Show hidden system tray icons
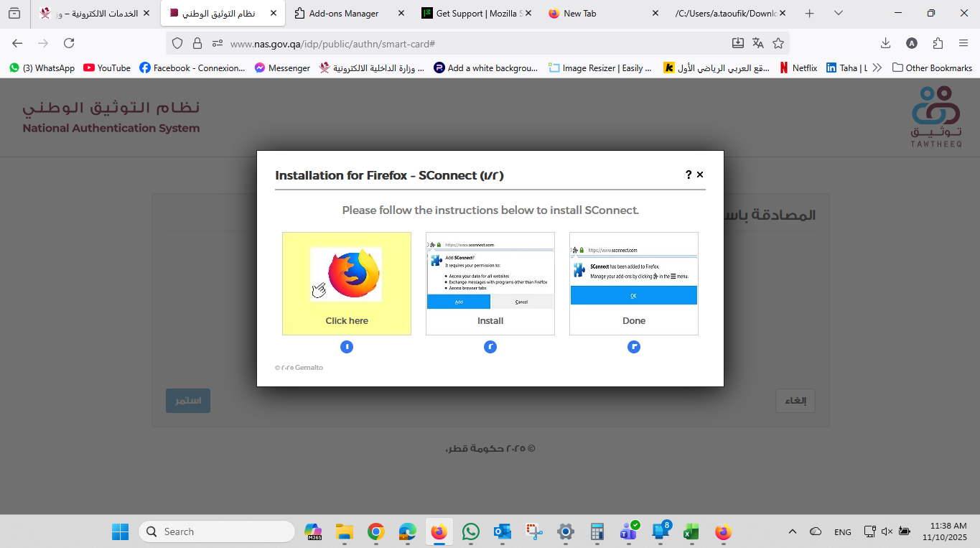980x548 pixels. (793, 531)
